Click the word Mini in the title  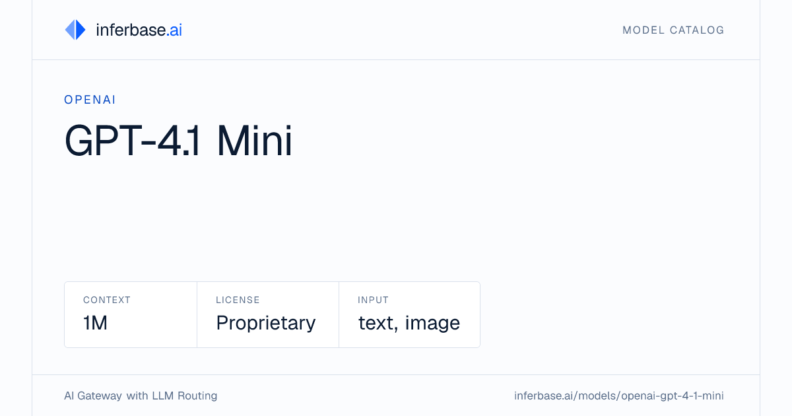(255, 140)
